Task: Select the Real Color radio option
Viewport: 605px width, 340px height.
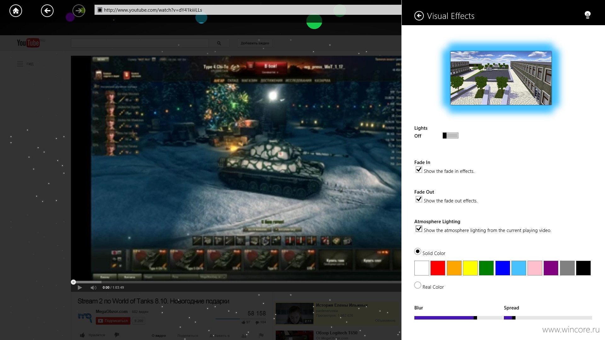Action: click(x=418, y=285)
